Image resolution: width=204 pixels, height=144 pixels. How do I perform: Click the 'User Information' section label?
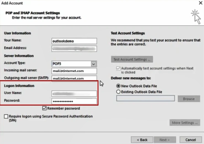click(x=17, y=33)
